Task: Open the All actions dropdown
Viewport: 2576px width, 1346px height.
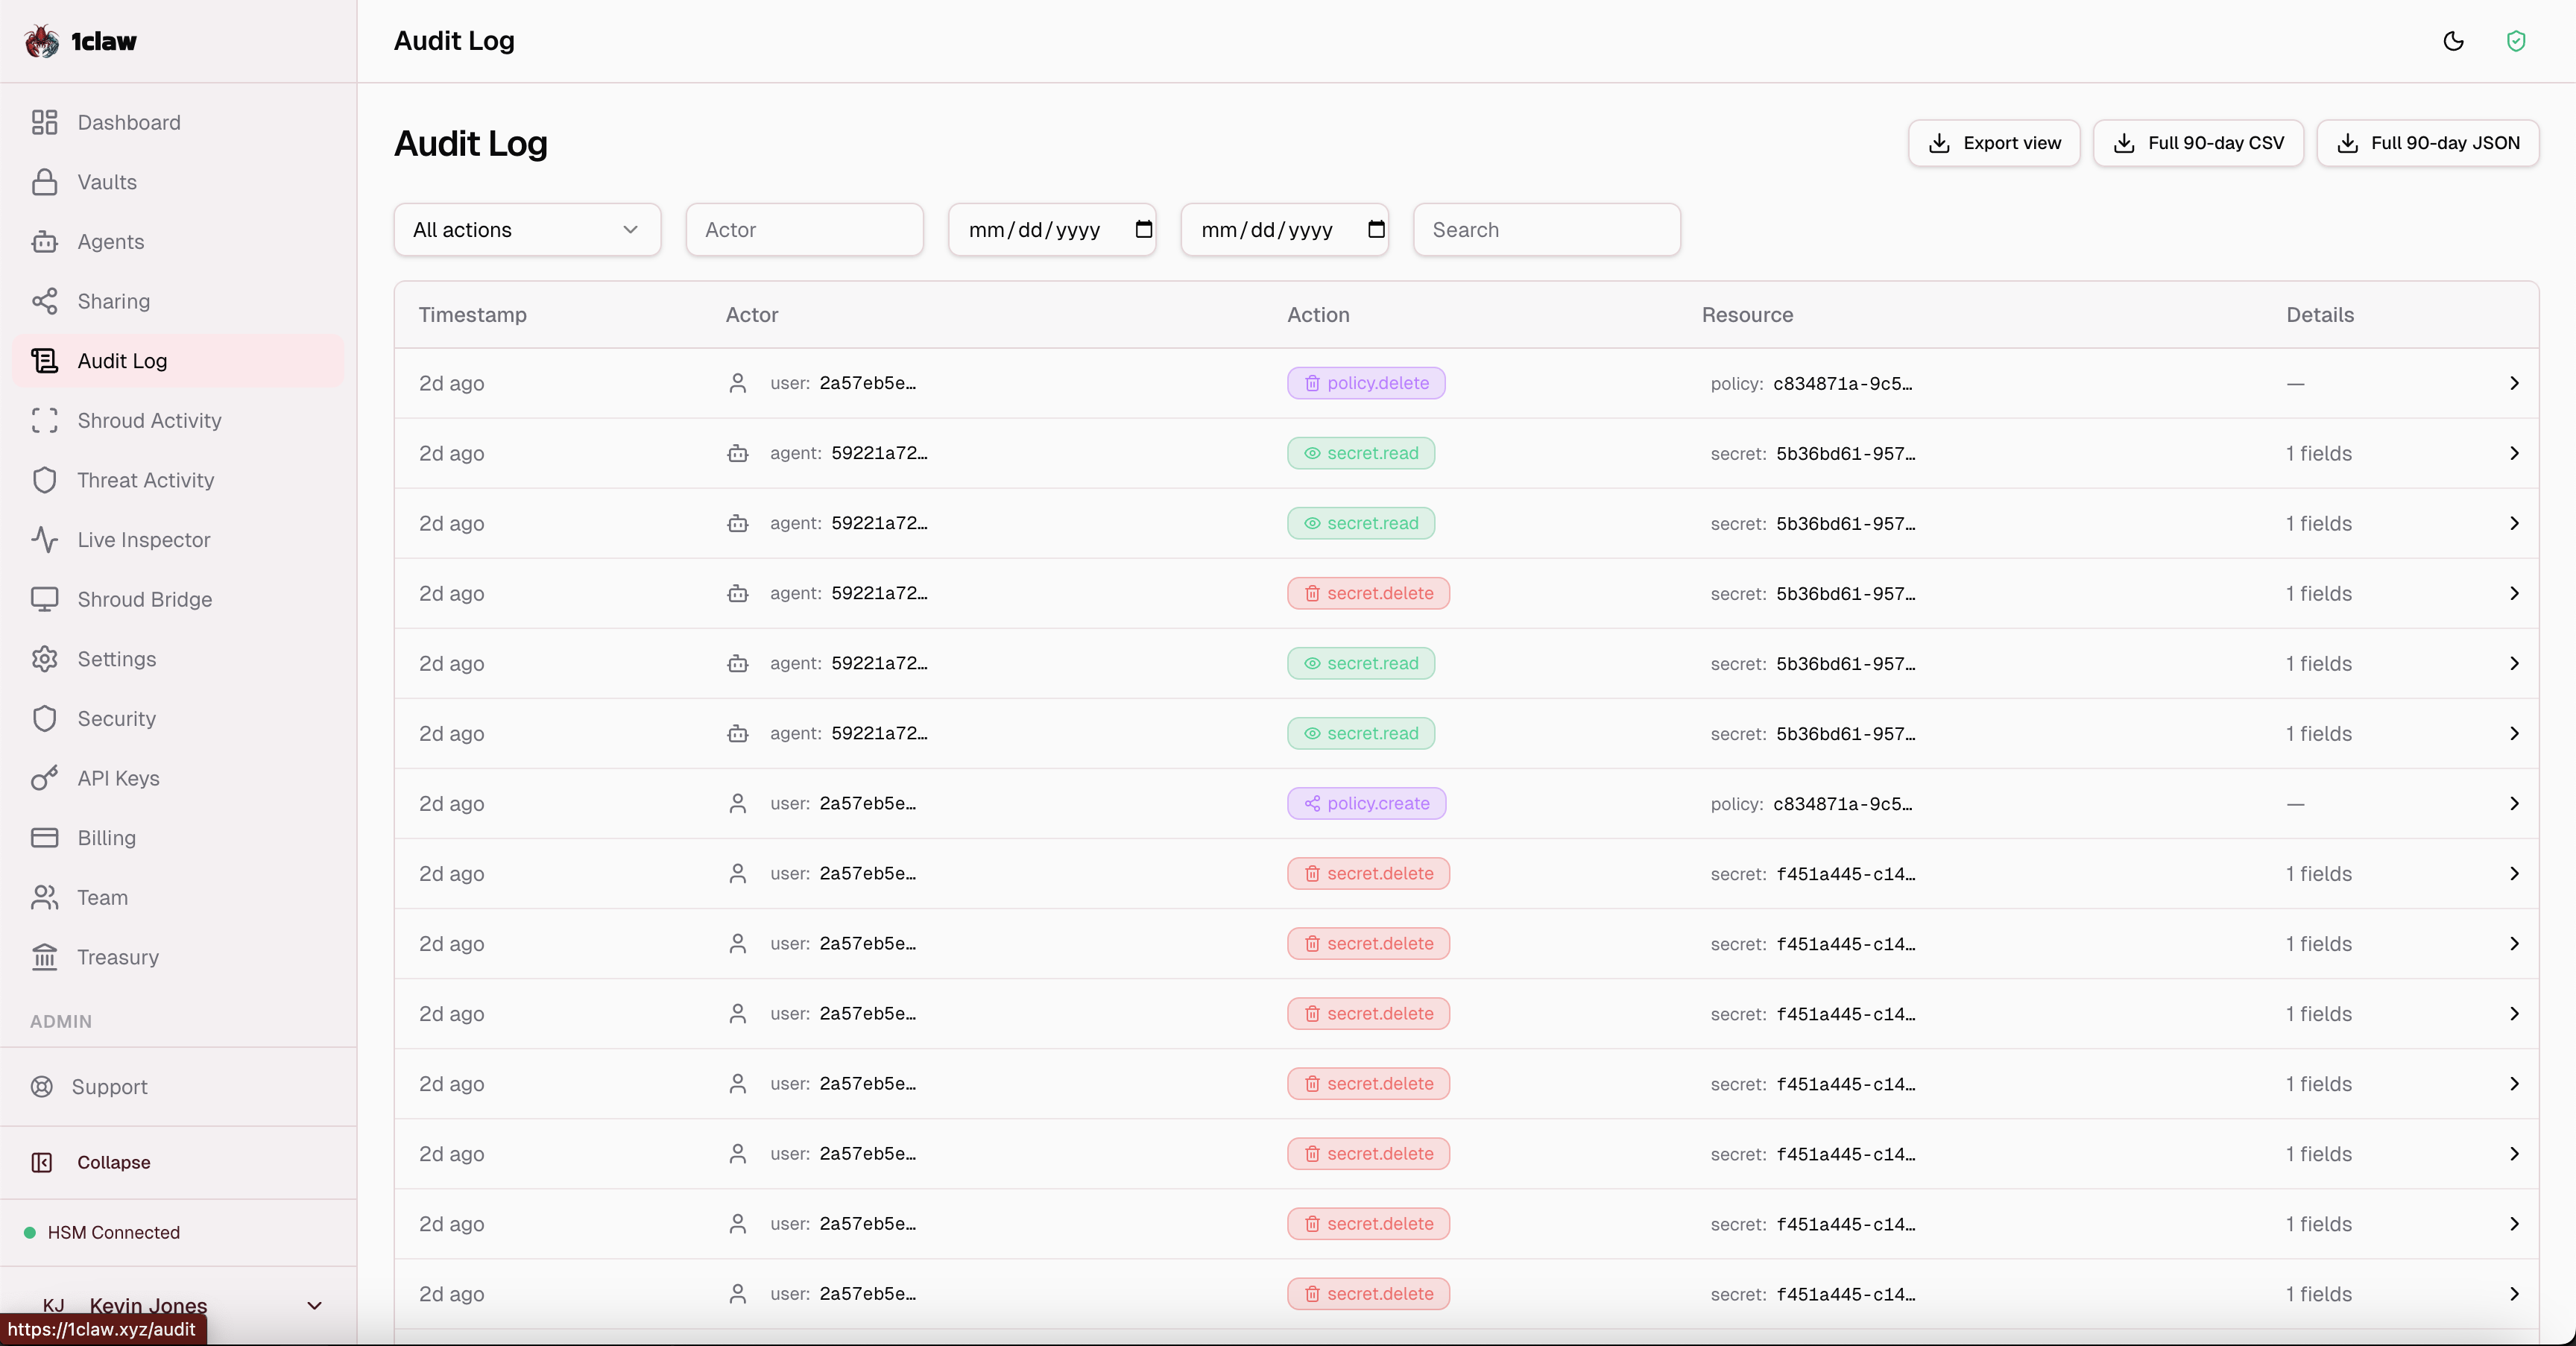Action: [526, 230]
